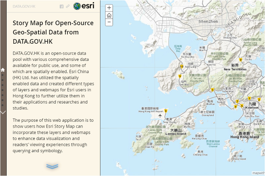Viewport: 265px width, 176px height.
Task: Zoom in on the map
Action: pos(109,8)
